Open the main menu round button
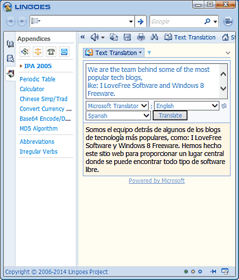Screen dimensions: 239x280 click(x=228, y=21)
